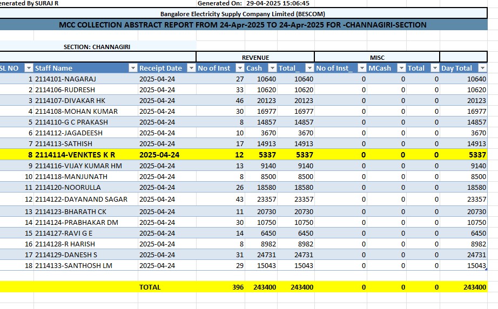Open the Receipt Date filter dropdown arrow
Screen dimensions: 498x309
point(191,68)
